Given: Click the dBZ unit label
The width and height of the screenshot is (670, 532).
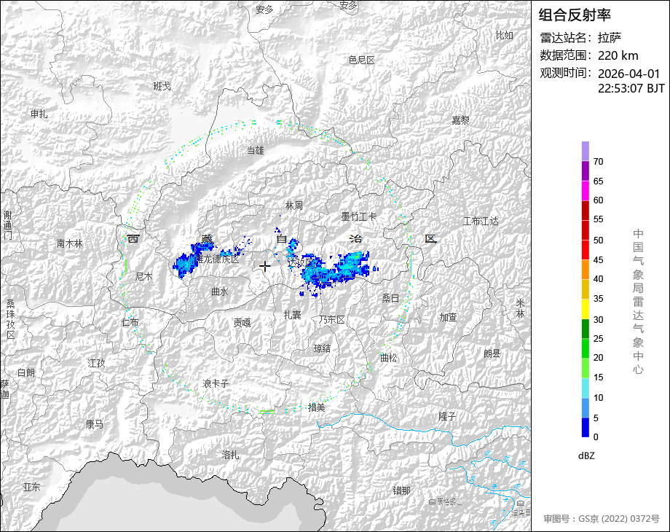Looking at the screenshot, I should (586, 456).
